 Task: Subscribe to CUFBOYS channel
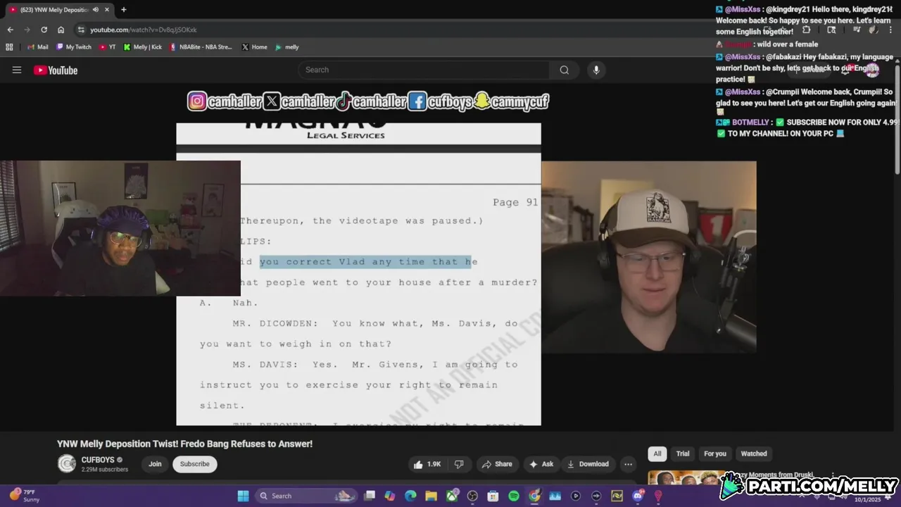coord(195,464)
